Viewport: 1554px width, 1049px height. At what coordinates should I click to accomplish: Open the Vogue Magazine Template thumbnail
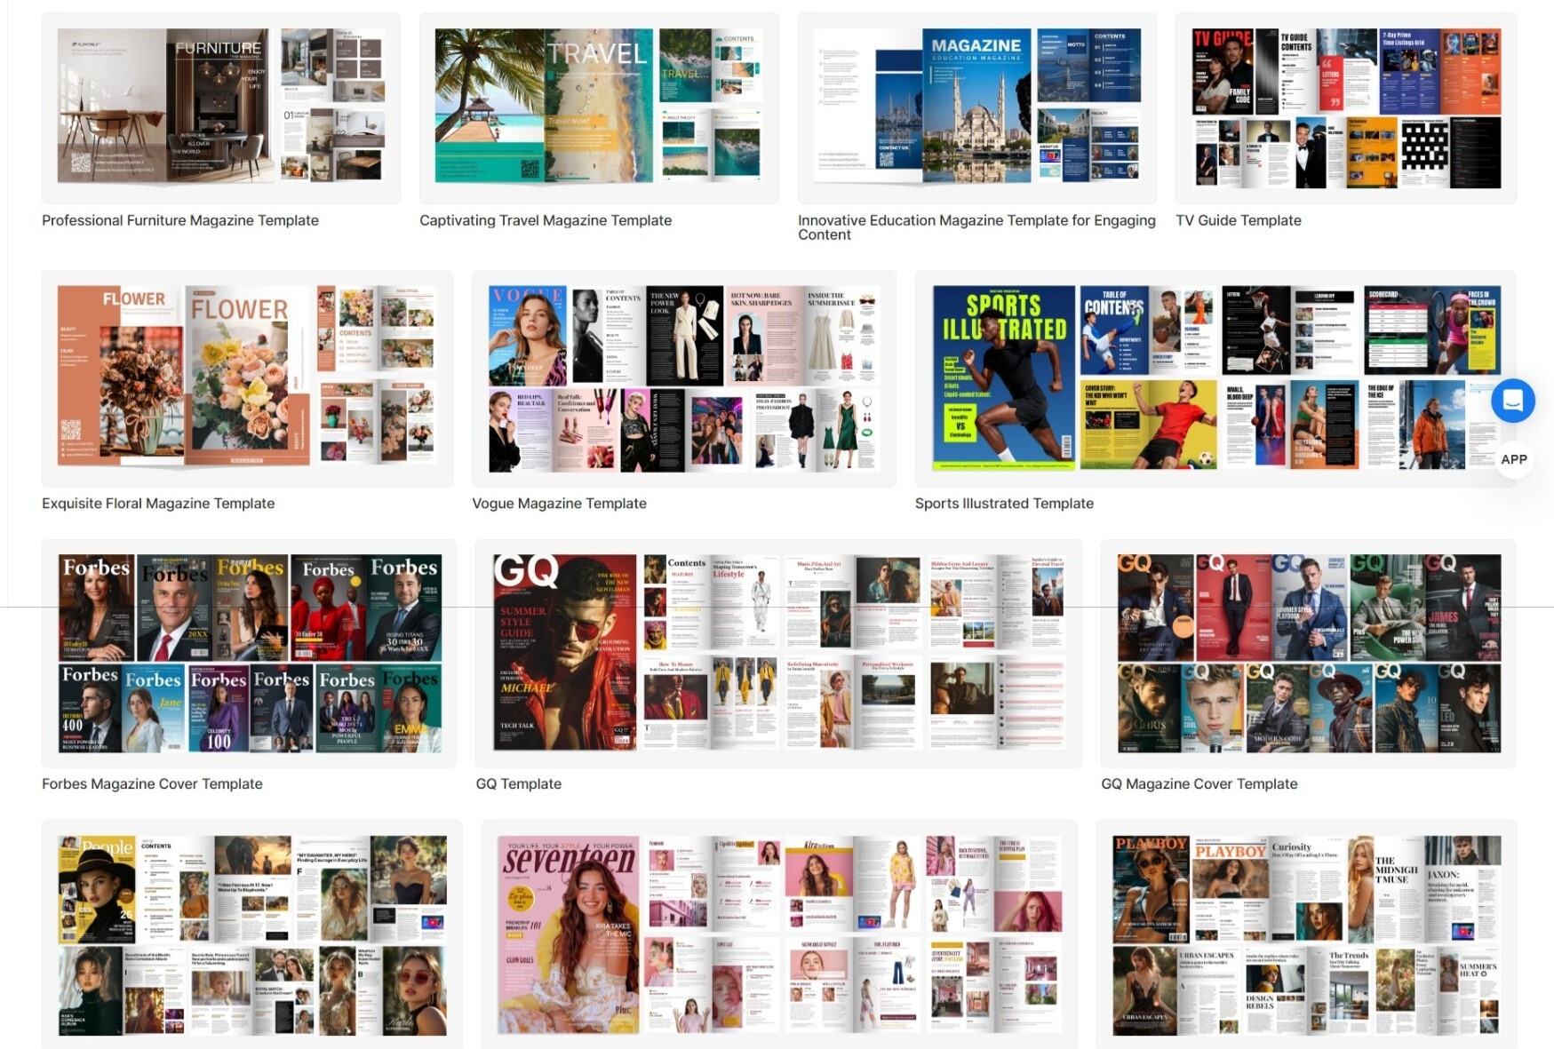click(684, 379)
